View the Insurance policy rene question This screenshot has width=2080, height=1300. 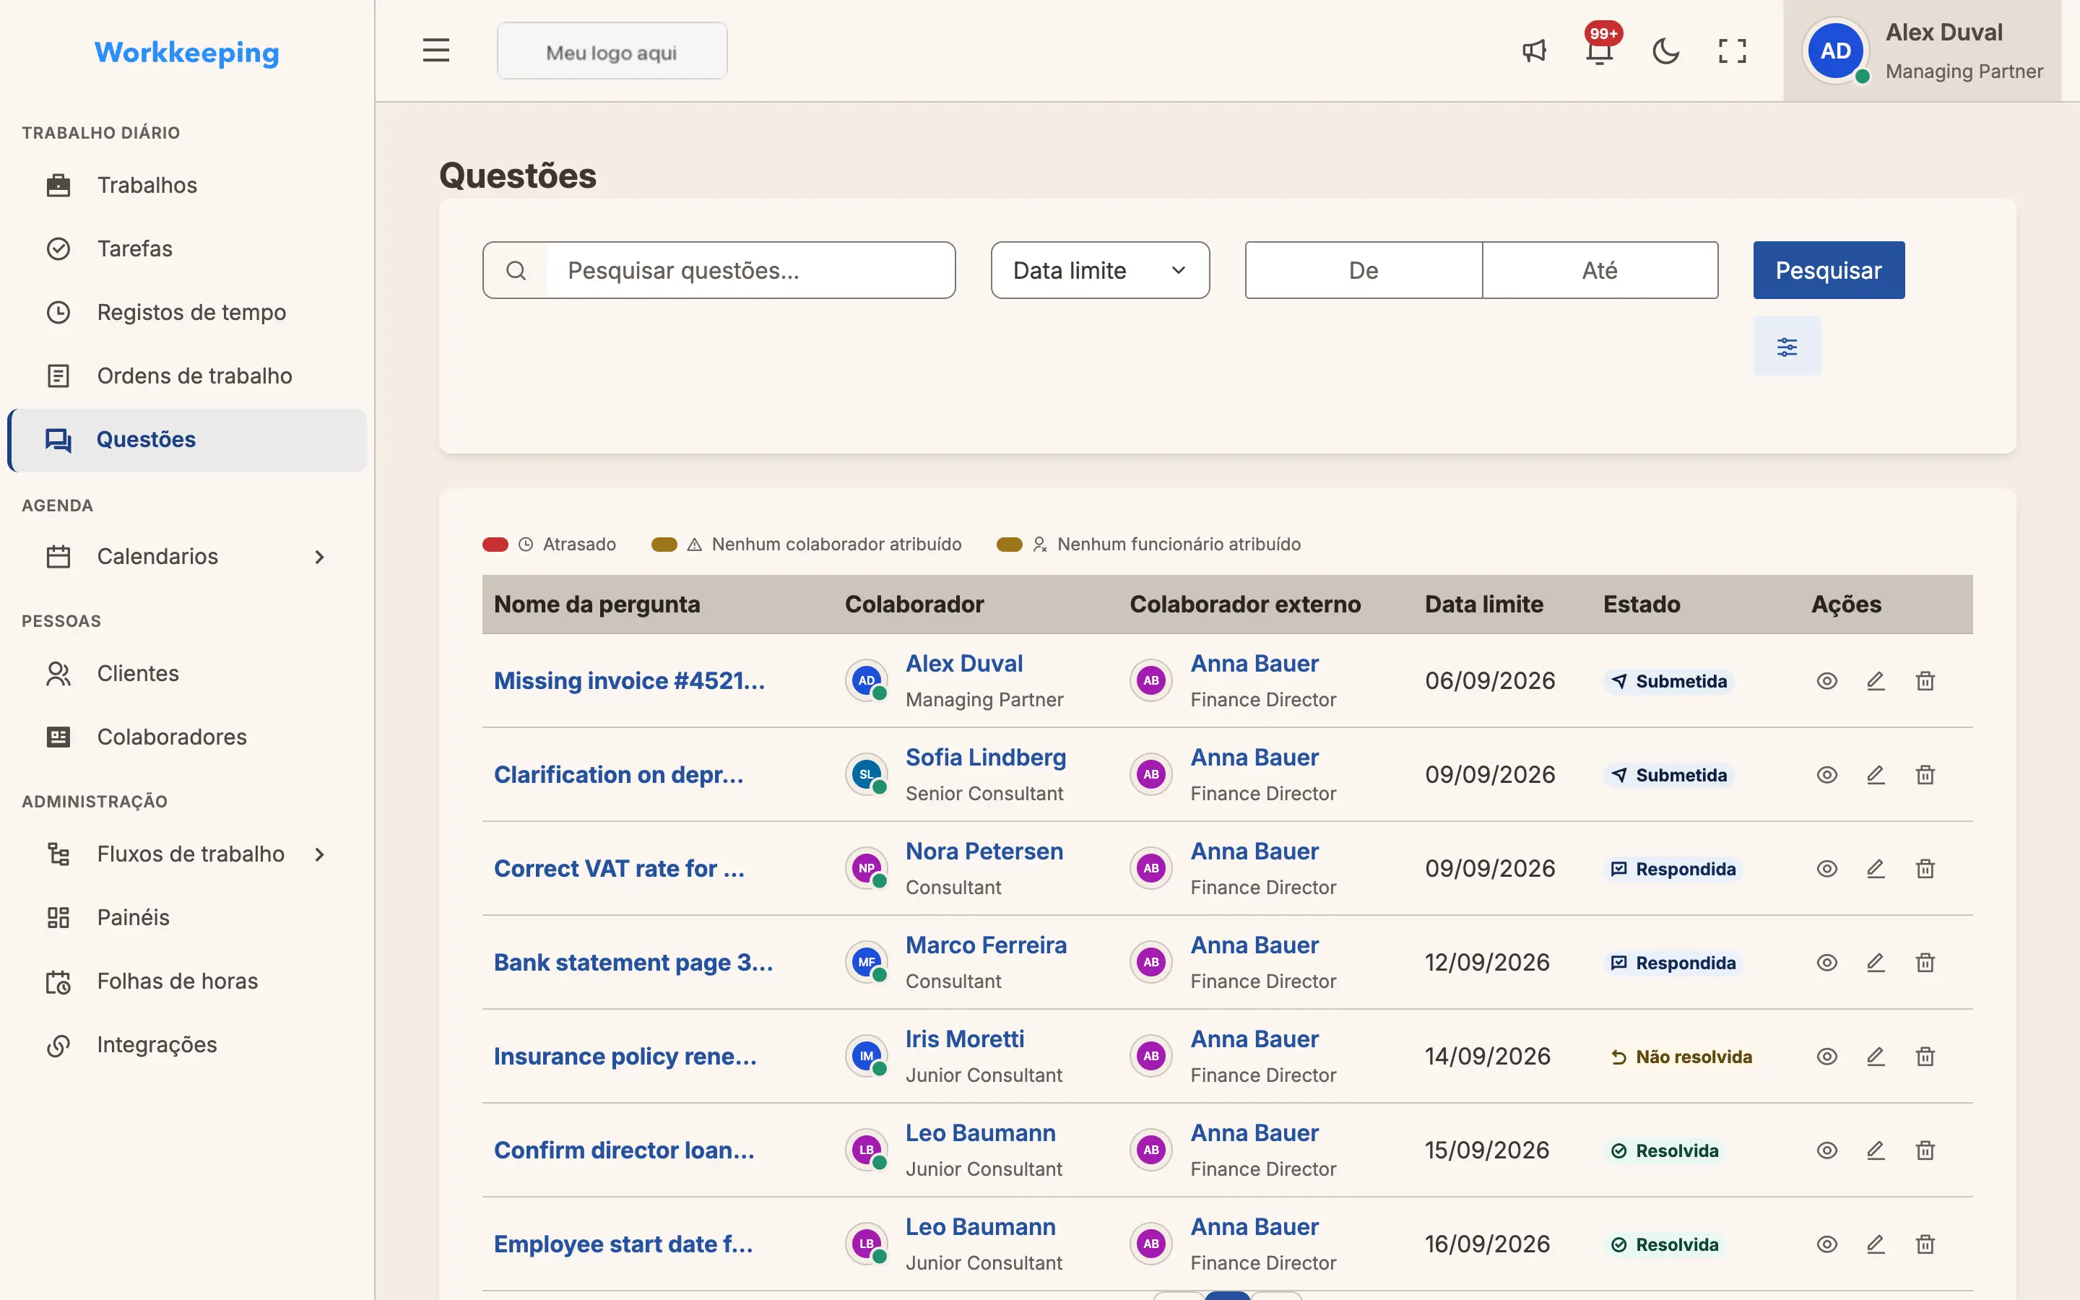tap(1826, 1056)
